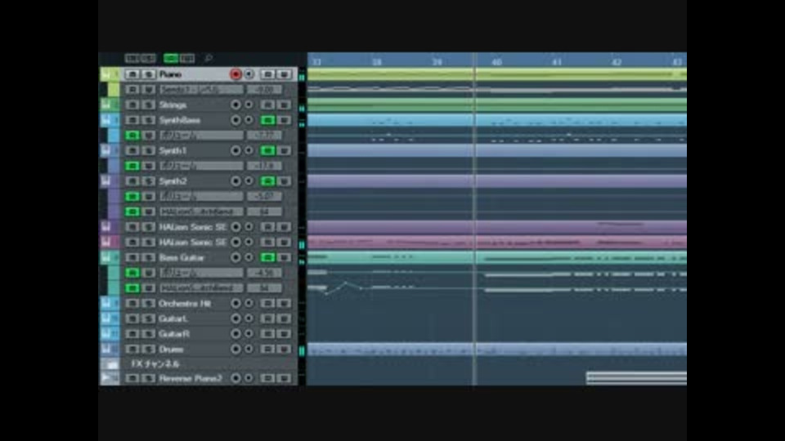
Task: Solo the Orchestra Hit track
Action: (148, 303)
